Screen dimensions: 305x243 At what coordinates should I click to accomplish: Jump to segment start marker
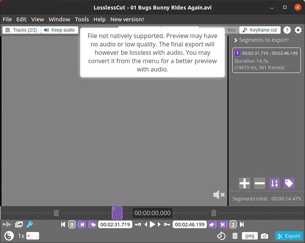(82, 225)
